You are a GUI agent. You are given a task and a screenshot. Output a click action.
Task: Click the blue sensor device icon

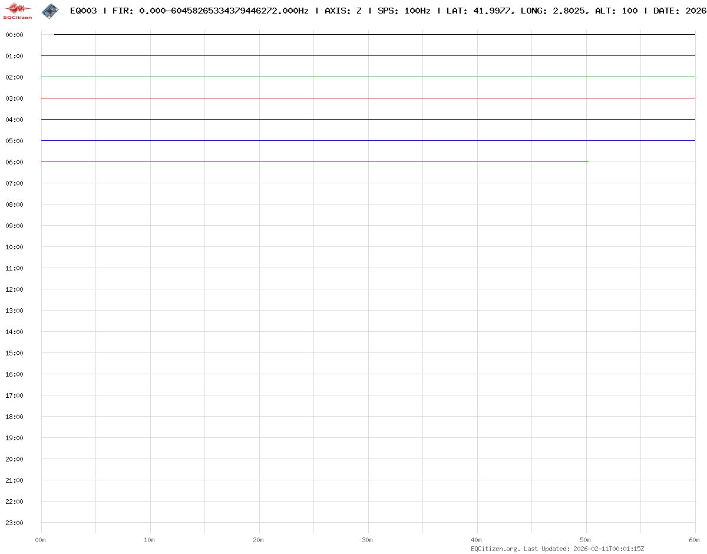(x=50, y=10)
